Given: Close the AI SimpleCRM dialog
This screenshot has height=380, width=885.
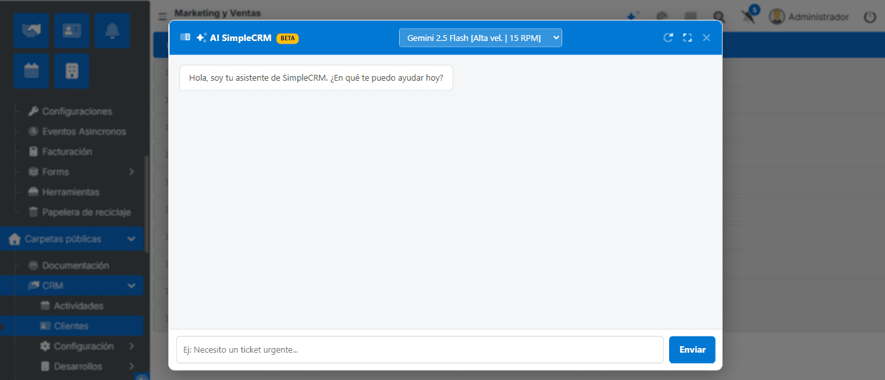Looking at the screenshot, I should (706, 38).
